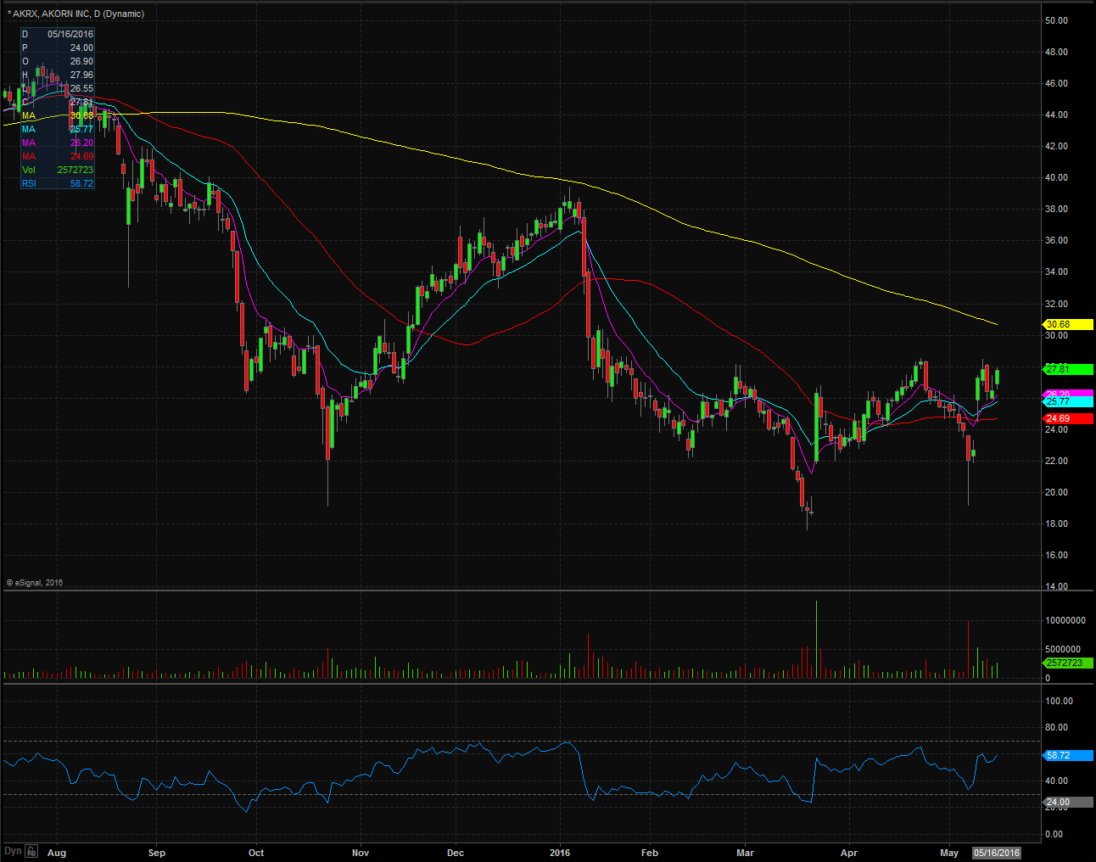Click the green 2572723 volume tag

coord(1068,663)
